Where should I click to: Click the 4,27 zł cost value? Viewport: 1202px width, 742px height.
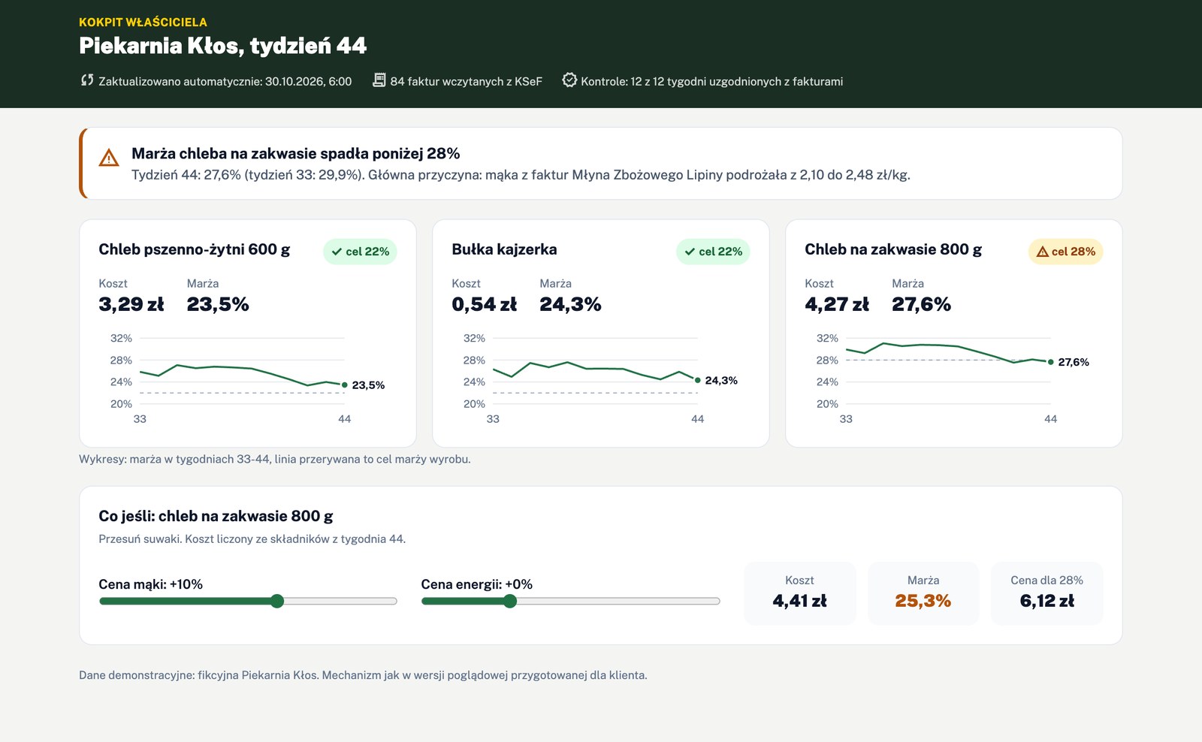pos(837,304)
